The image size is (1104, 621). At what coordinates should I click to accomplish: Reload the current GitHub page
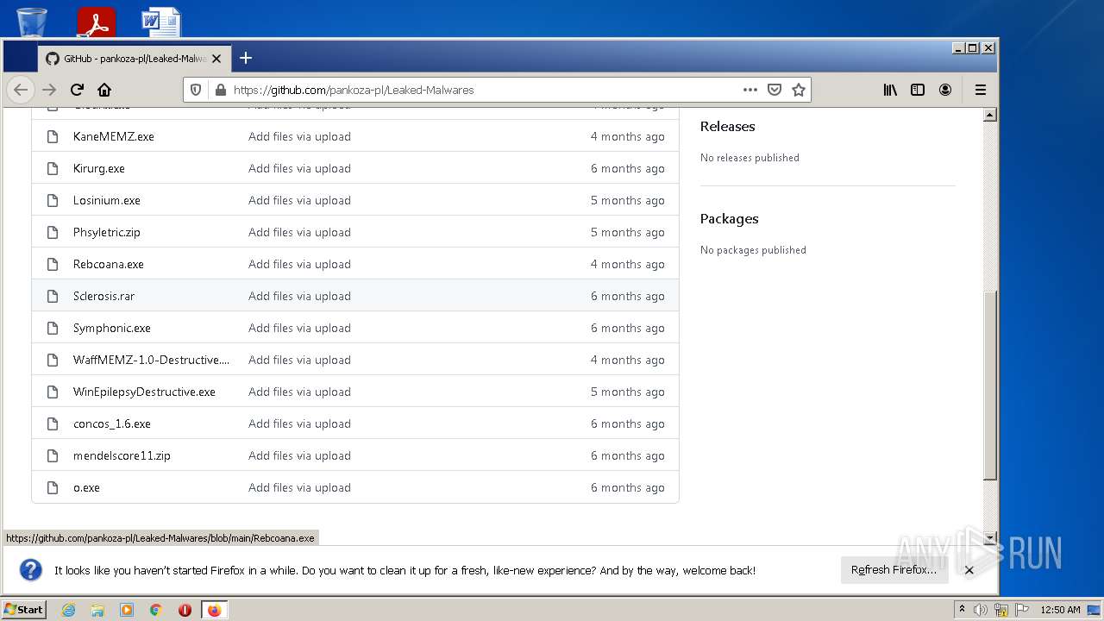point(77,90)
